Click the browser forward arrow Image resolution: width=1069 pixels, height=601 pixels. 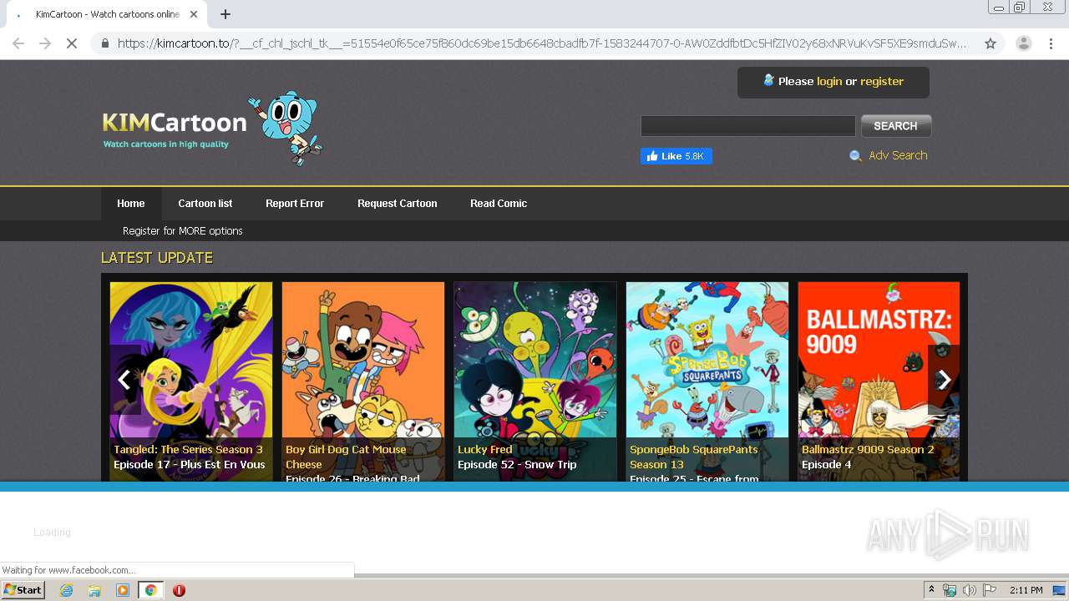[x=45, y=43]
